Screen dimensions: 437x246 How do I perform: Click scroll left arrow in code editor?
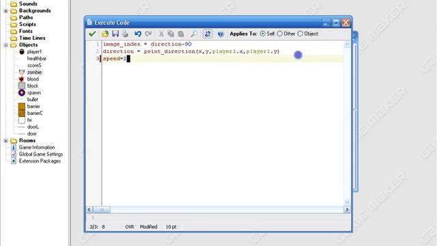pyautogui.click(x=89, y=210)
